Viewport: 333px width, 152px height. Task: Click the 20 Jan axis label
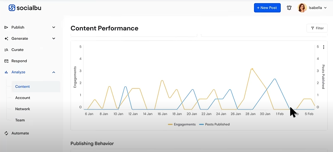coord(191,114)
